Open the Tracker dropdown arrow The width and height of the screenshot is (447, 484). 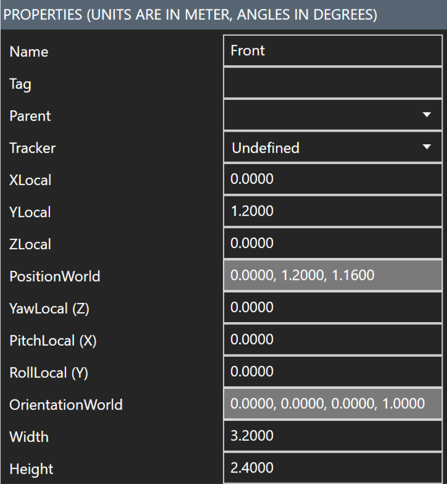point(427,147)
